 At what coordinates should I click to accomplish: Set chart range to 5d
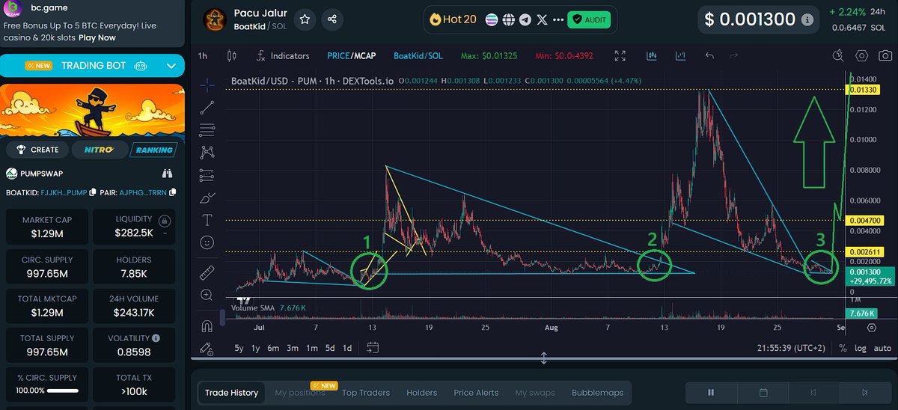(330, 348)
